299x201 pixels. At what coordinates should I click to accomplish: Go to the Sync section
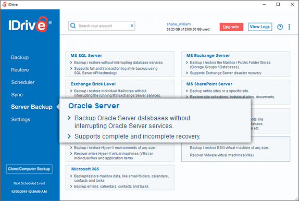(x=17, y=95)
